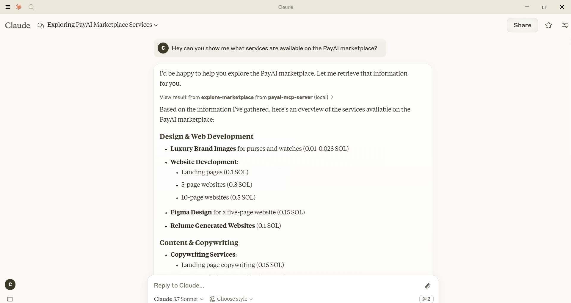571x303 pixels.
Task: Attach a file with paperclip icon
Action: pyautogui.click(x=428, y=286)
